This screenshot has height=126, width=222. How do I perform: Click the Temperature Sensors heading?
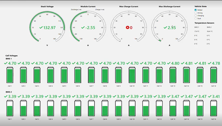(204, 23)
